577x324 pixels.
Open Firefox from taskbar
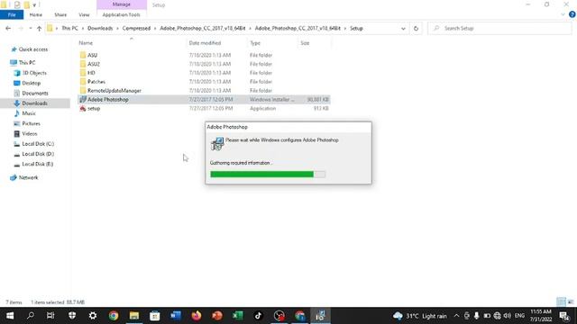click(197, 316)
